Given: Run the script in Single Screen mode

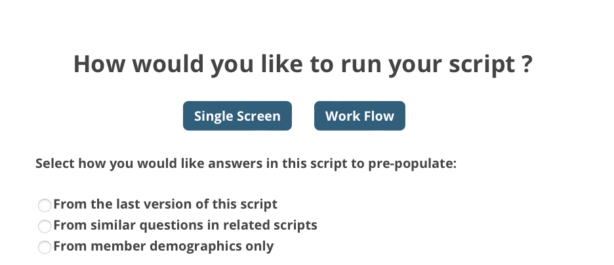Looking at the screenshot, I should (237, 116).
